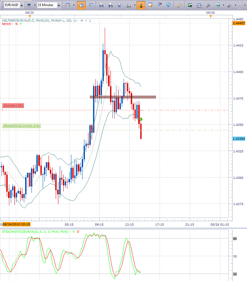
Task: Click the 1.44457 orange price label
Action: tap(239, 23)
